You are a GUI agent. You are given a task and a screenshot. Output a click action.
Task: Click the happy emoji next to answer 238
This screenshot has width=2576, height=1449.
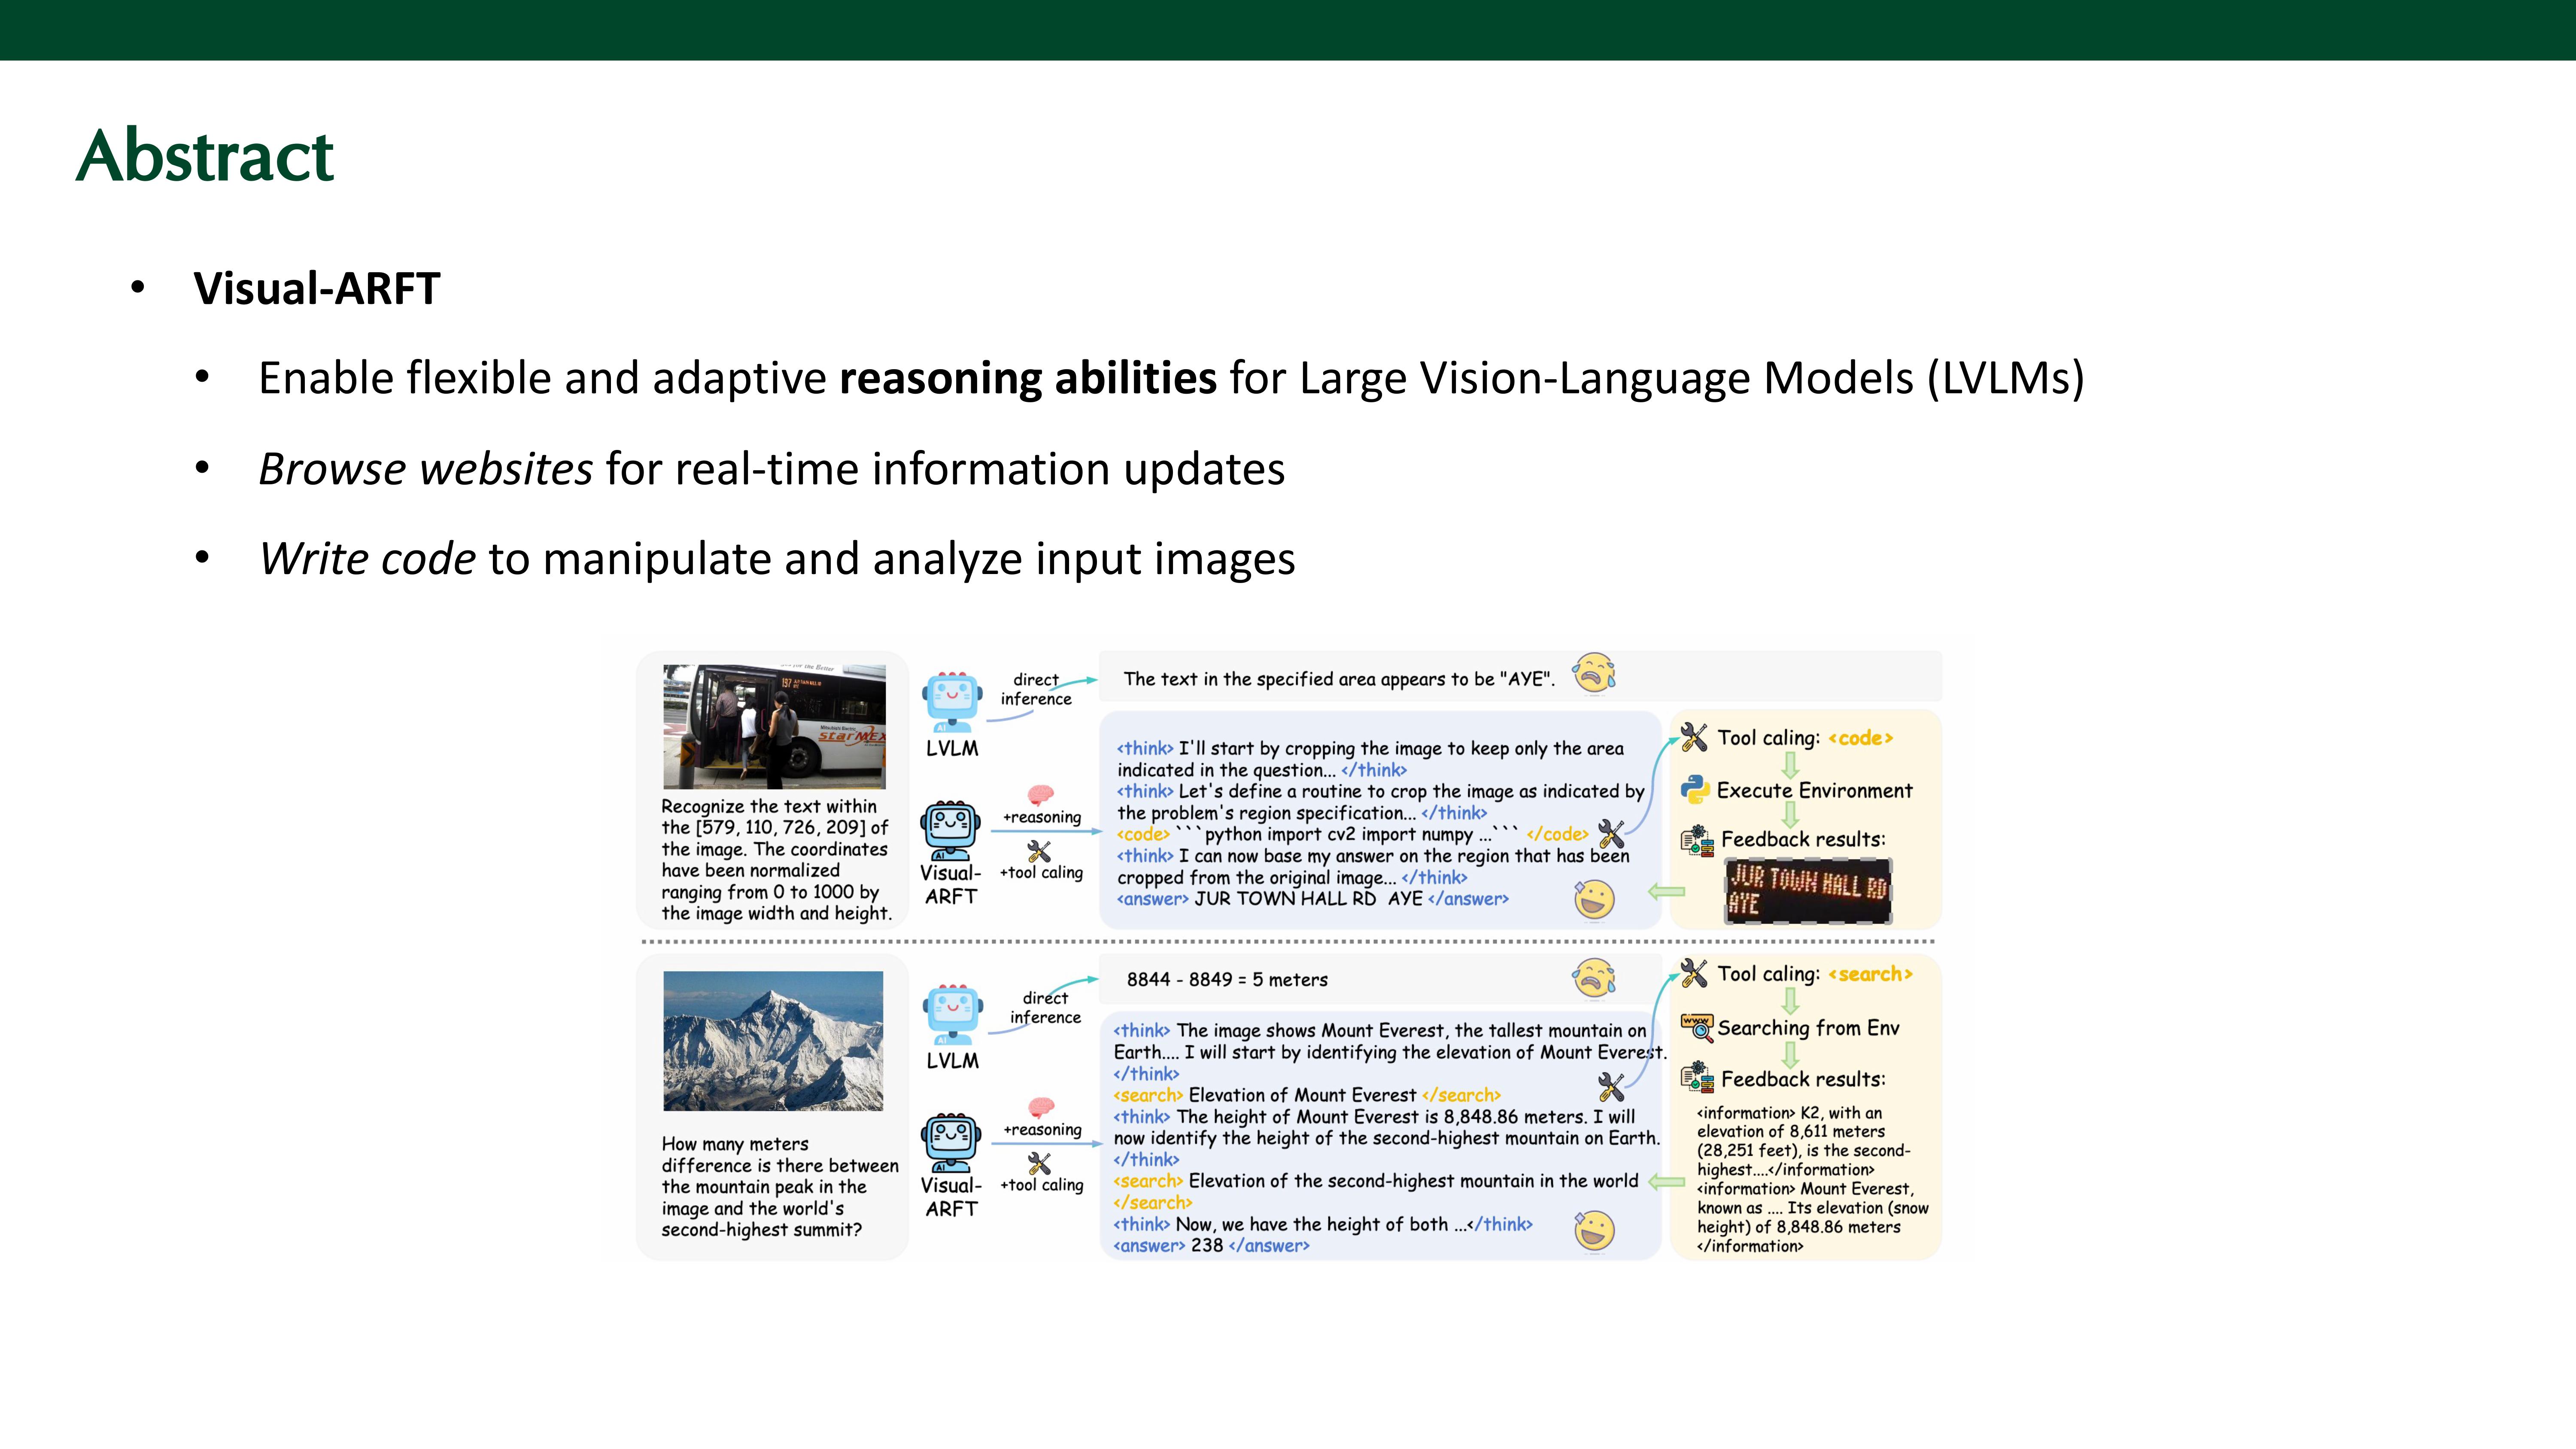[1594, 1231]
